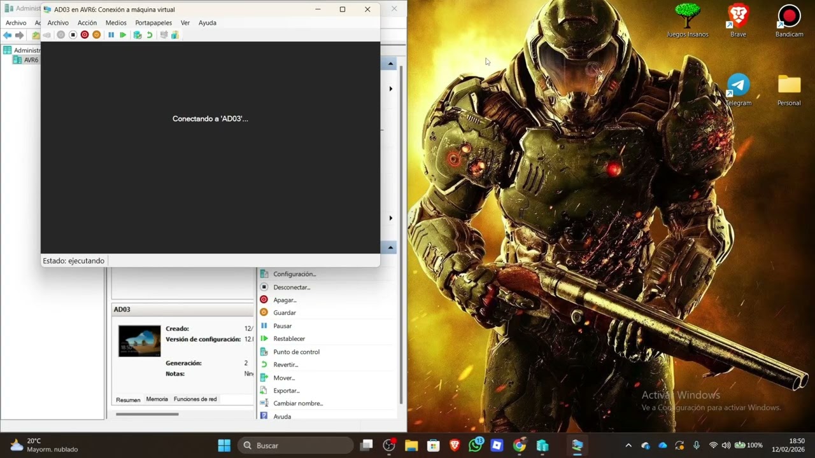Open the Ayuda menu
The height and width of the screenshot is (458, 815).
(x=208, y=23)
